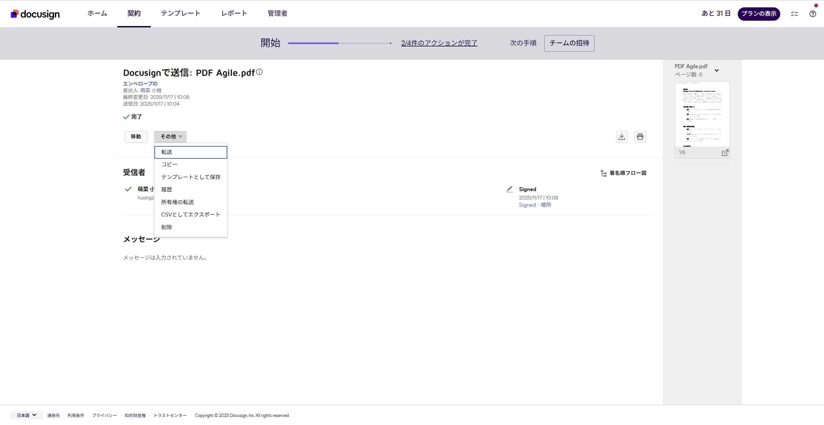The image size is (824, 425).
Task: Click the チームの招待 button
Action: 569,43
